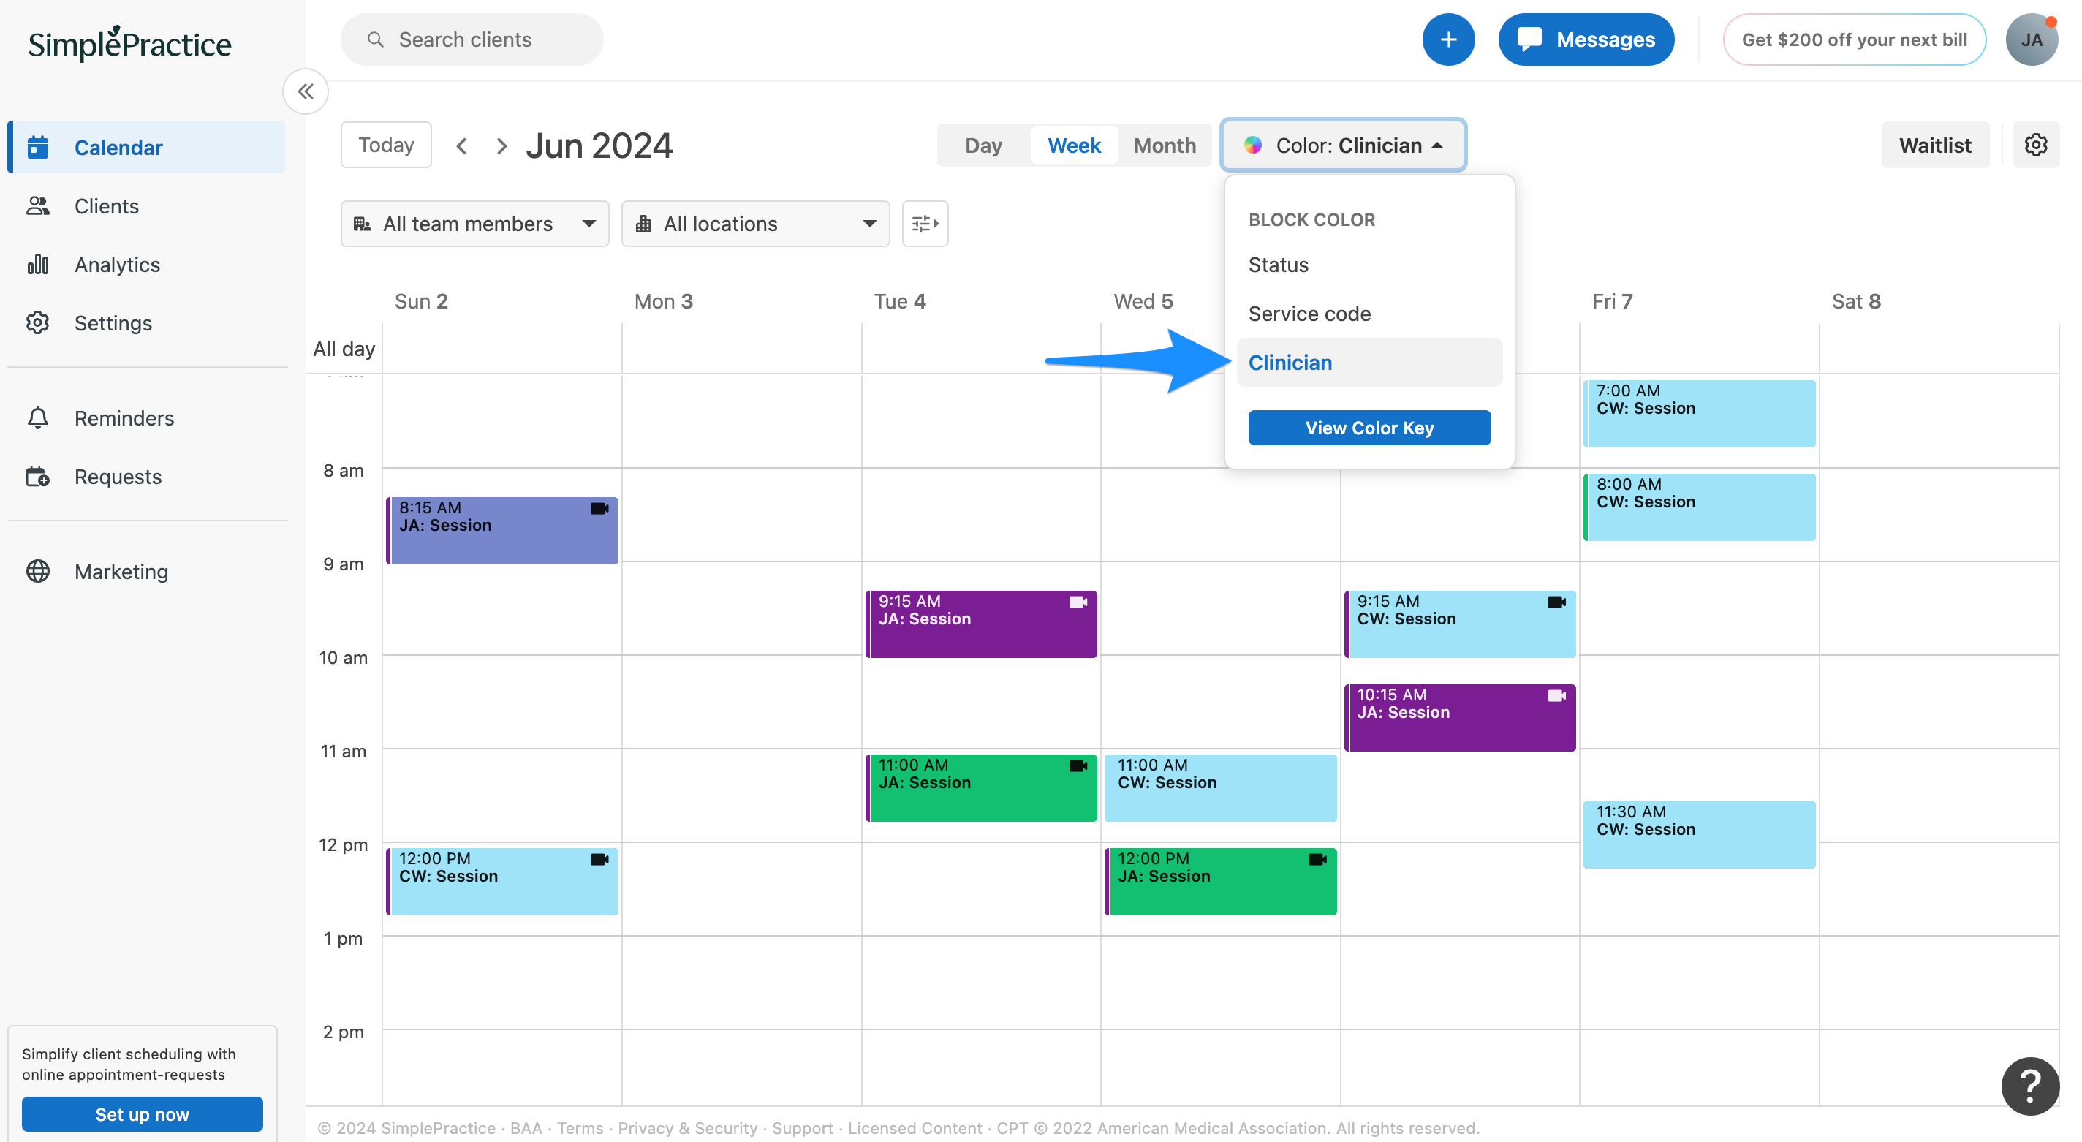Click the video icon on the 9:15 AM CW session
Image resolution: width=2082 pixels, height=1142 pixels.
point(1556,602)
